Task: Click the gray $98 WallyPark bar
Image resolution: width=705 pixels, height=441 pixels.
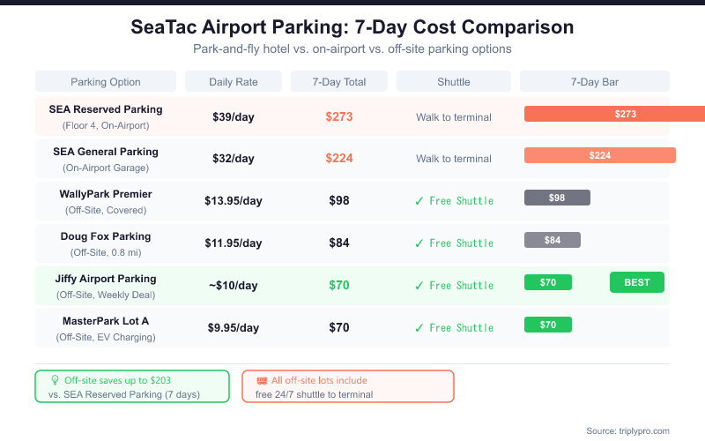Action: [557, 198]
